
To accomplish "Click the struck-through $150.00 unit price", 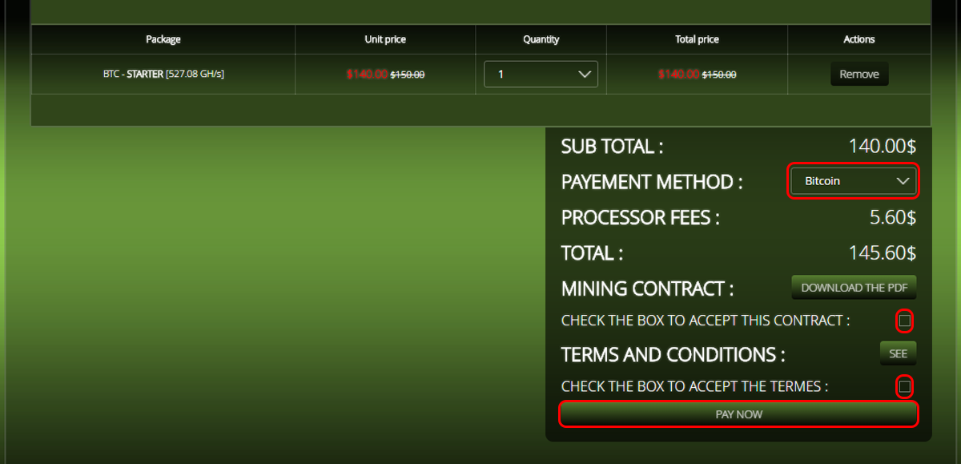I will pos(408,74).
